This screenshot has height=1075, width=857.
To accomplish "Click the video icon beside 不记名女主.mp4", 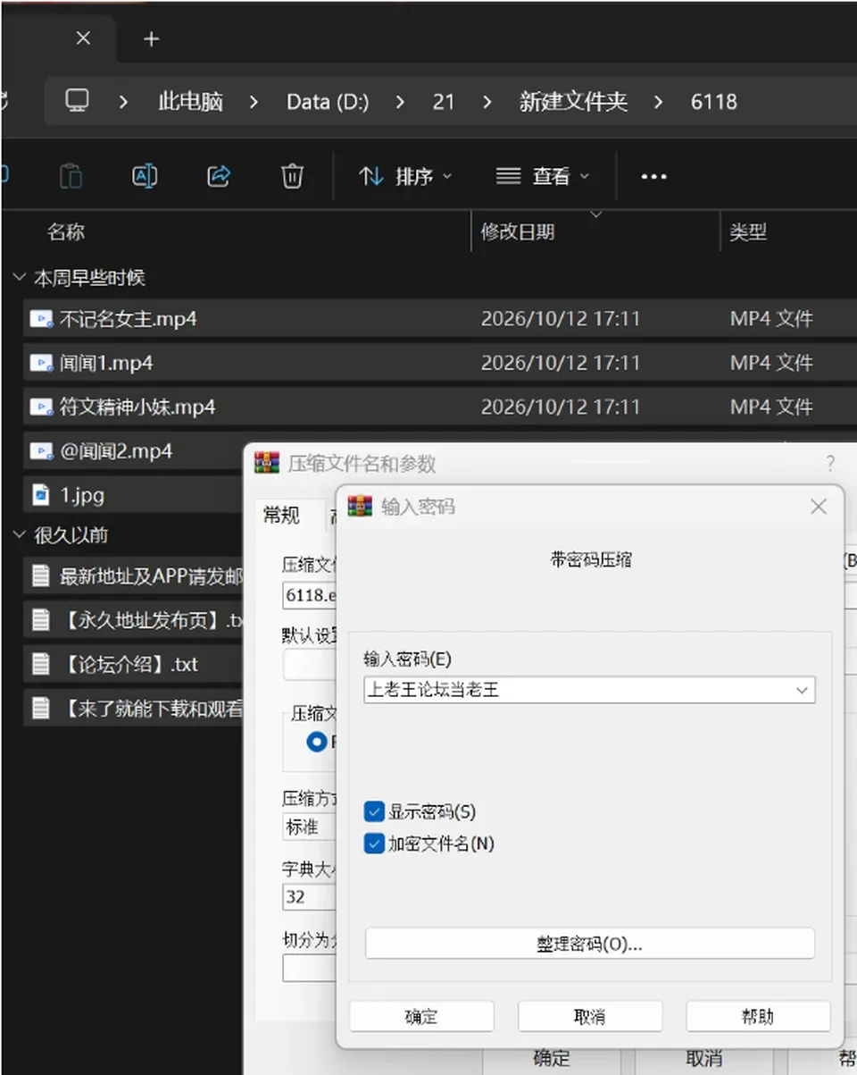I will 41,319.
